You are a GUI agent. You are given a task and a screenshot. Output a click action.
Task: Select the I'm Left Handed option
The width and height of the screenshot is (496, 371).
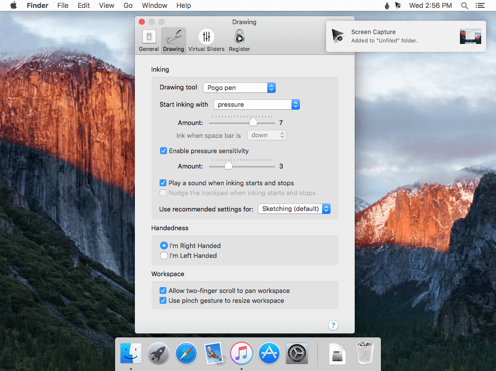point(164,255)
